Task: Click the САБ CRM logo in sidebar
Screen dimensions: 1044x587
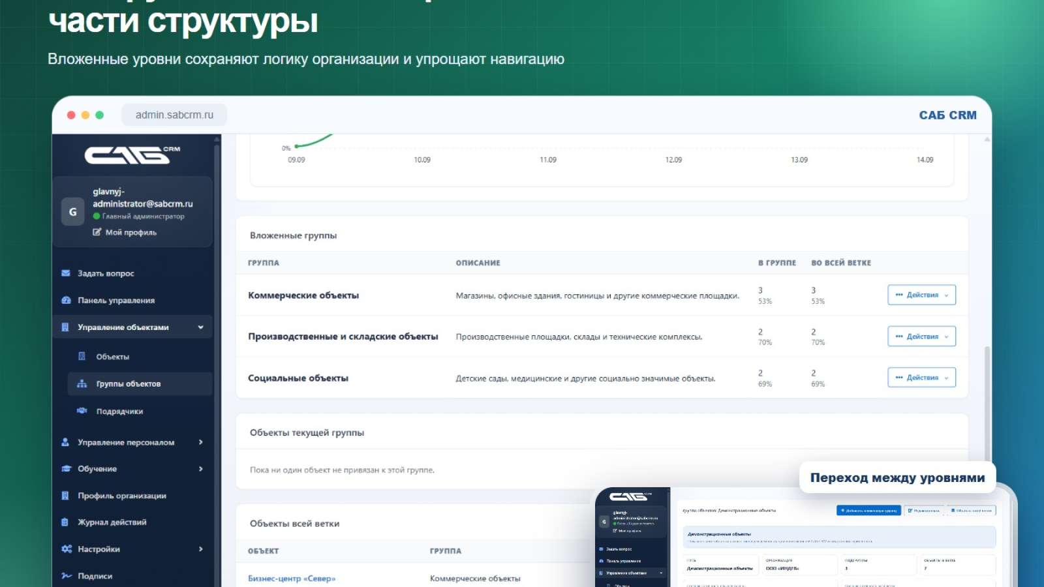Action: (x=132, y=155)
